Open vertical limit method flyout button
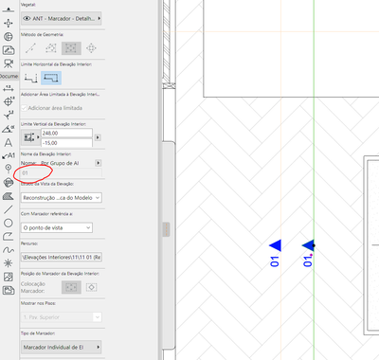The image size is (379, 360). (x=30, y=137)
